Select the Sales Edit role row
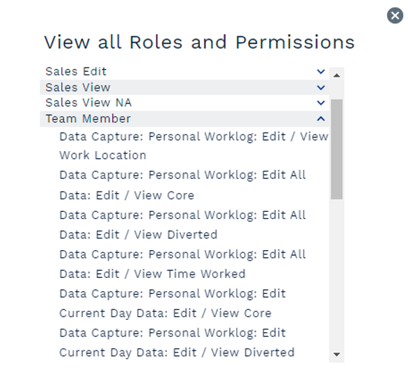This screenshot has width=408, height=370. click(185, 72)
